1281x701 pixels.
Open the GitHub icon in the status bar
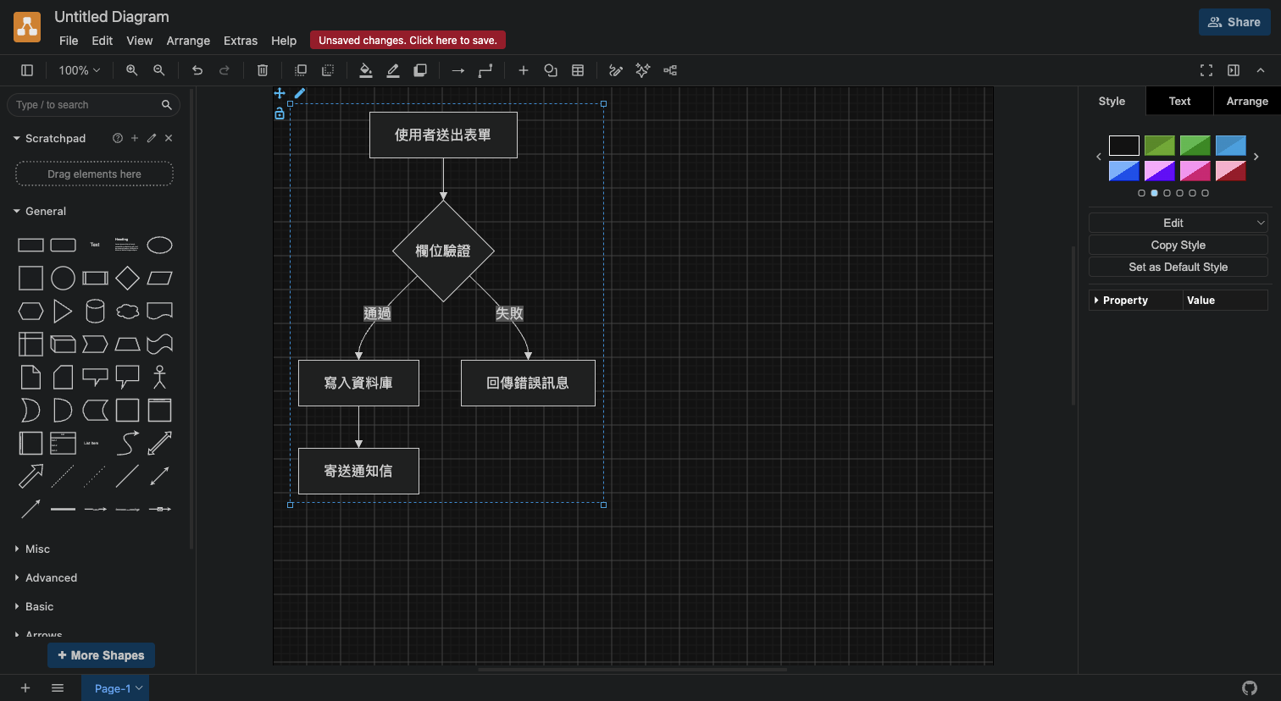(x=1249, y=688)
